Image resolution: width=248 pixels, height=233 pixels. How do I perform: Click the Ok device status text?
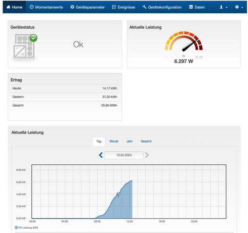point(78,45)
